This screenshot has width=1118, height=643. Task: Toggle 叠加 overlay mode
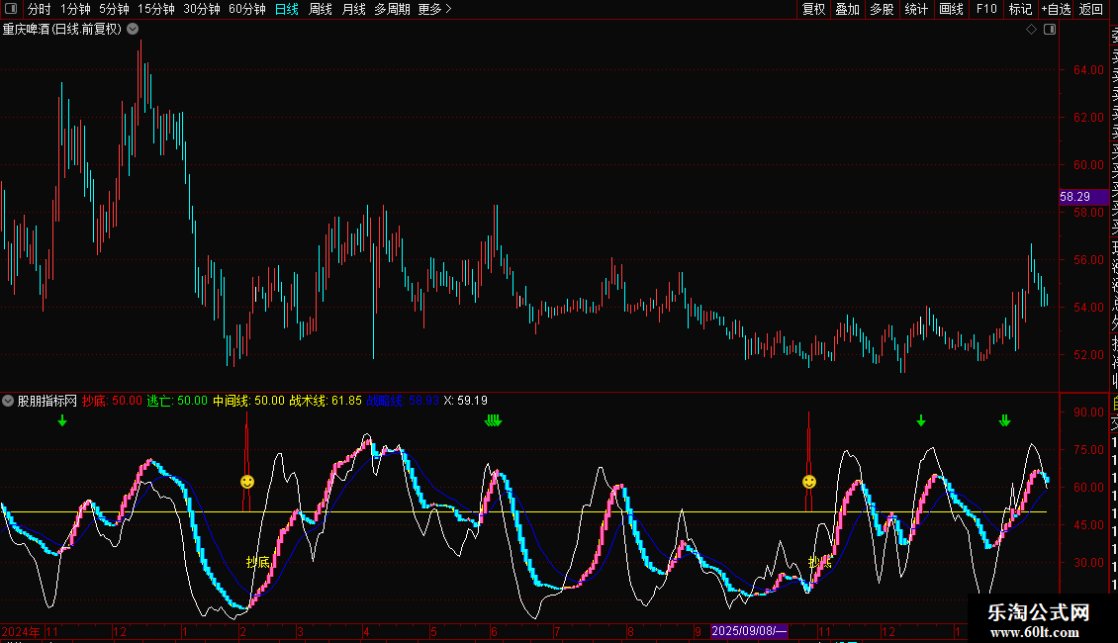(x=847, y=9)
